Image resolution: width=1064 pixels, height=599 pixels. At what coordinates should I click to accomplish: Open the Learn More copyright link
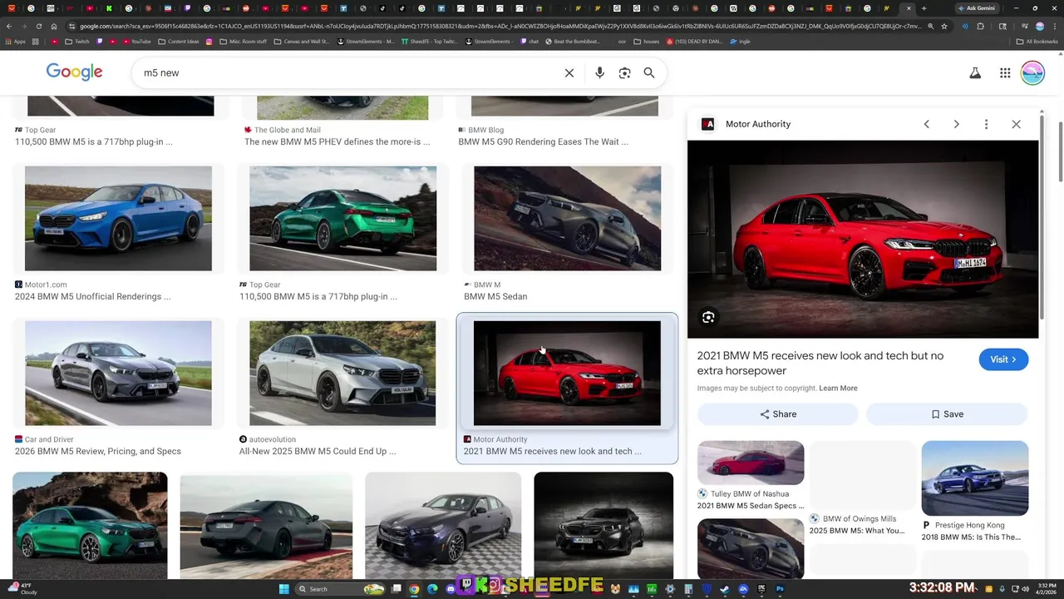(x=838, y=389)
